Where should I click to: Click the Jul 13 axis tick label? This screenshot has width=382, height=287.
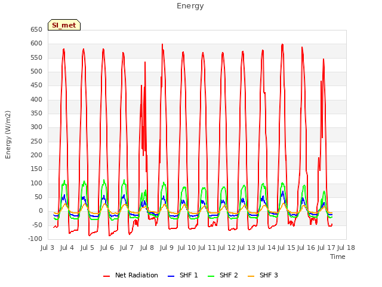(247, 248)
